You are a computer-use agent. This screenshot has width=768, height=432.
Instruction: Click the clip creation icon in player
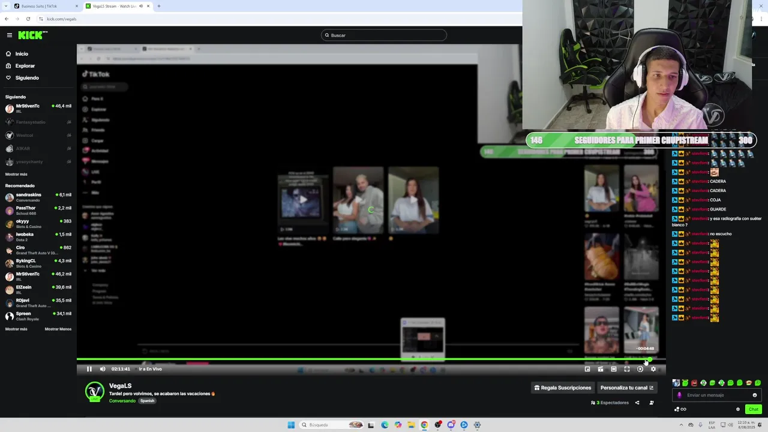(x=601, y=369)
